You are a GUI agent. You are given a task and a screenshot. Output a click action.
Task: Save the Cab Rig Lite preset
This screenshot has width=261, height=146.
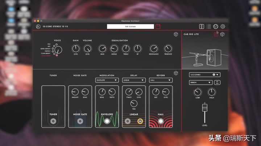216,34
